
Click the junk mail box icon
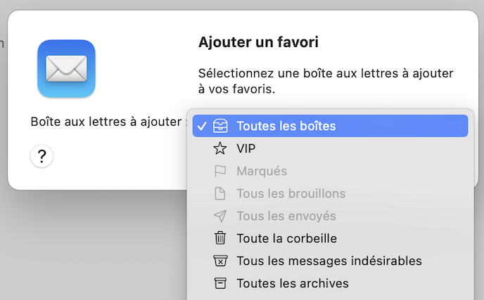tap(220, 261)
